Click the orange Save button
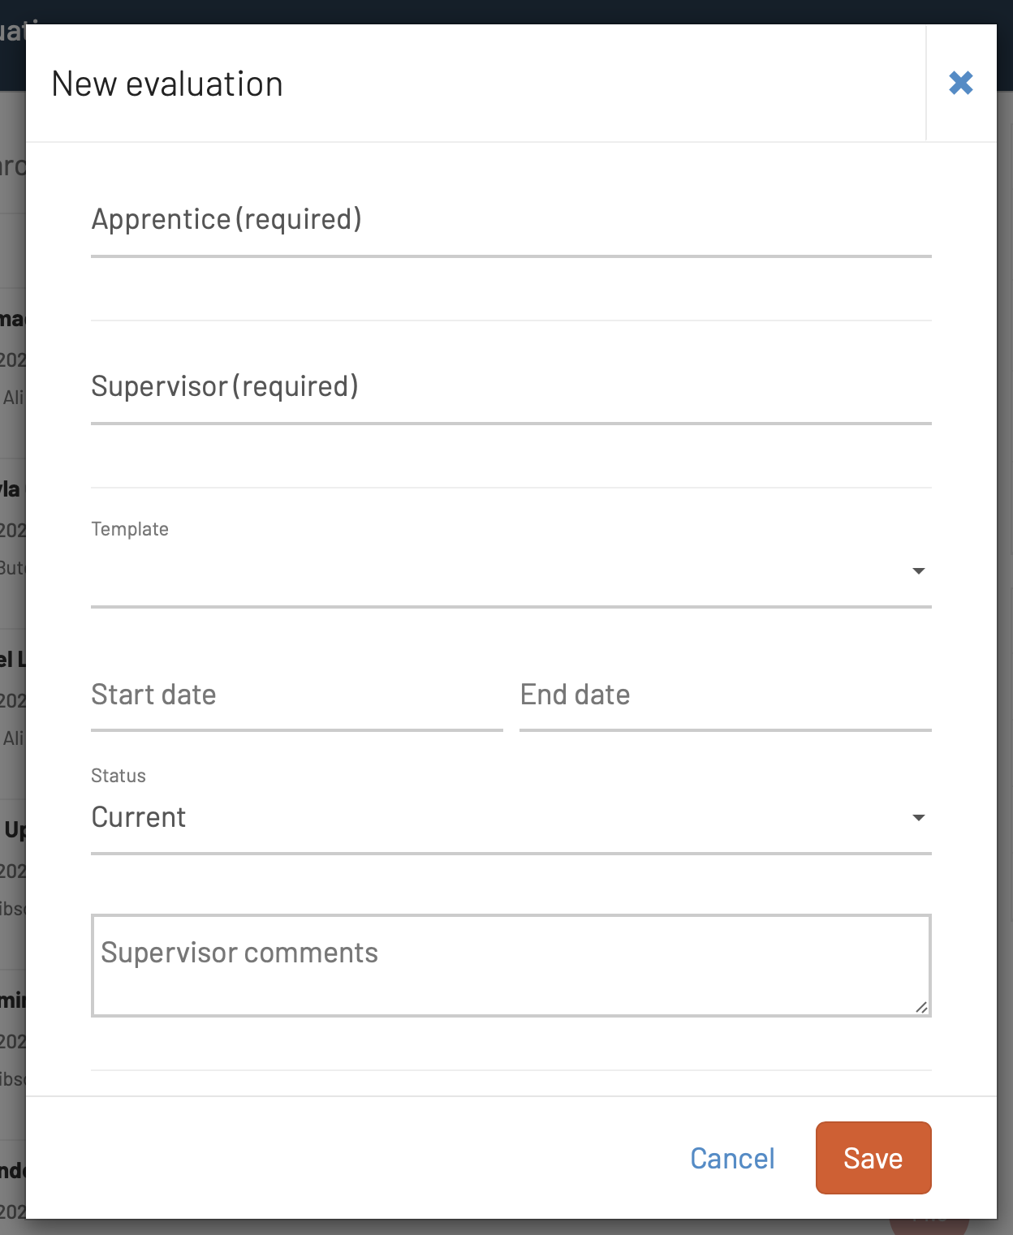1013x1235 pixels. (873, 1158)
